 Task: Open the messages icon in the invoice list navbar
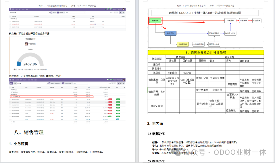[108, 80]
